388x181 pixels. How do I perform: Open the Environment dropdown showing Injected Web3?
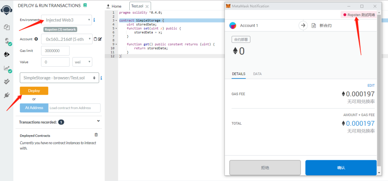66,20
